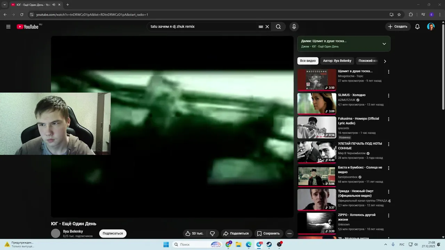Click the search magnifier button
The width and height of the screenshot is (445, 250).
tap(278, 27)
